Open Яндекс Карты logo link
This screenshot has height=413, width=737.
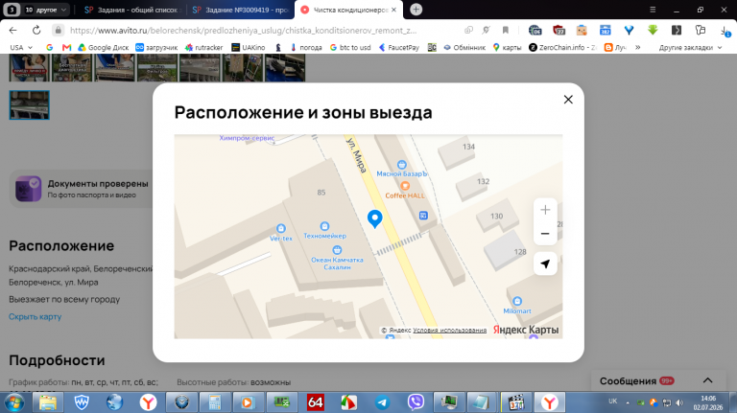pos(526,330)
